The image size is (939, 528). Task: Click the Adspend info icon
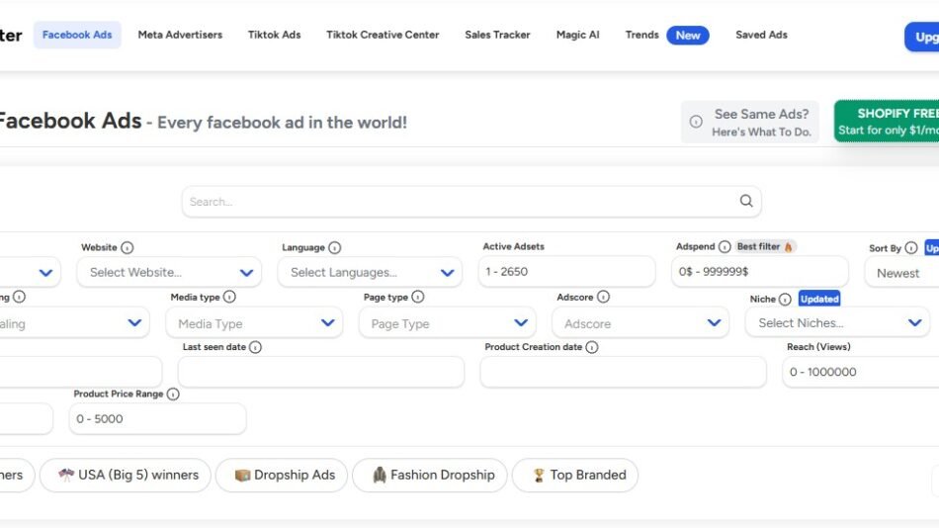click(x=725, y=247)
